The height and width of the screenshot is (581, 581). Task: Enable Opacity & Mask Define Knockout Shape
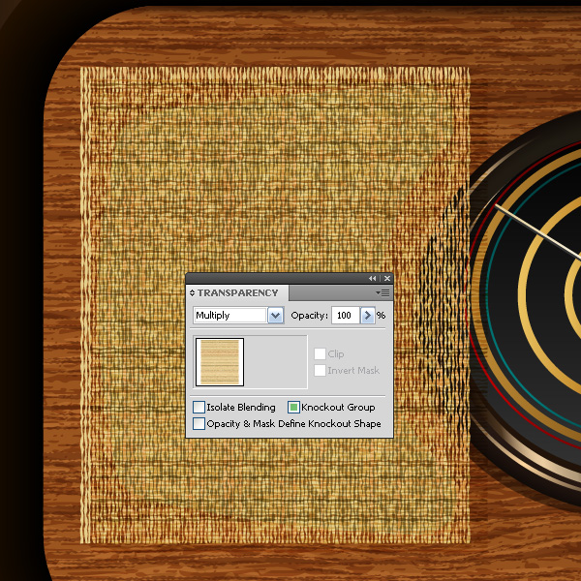pos(199,423)
